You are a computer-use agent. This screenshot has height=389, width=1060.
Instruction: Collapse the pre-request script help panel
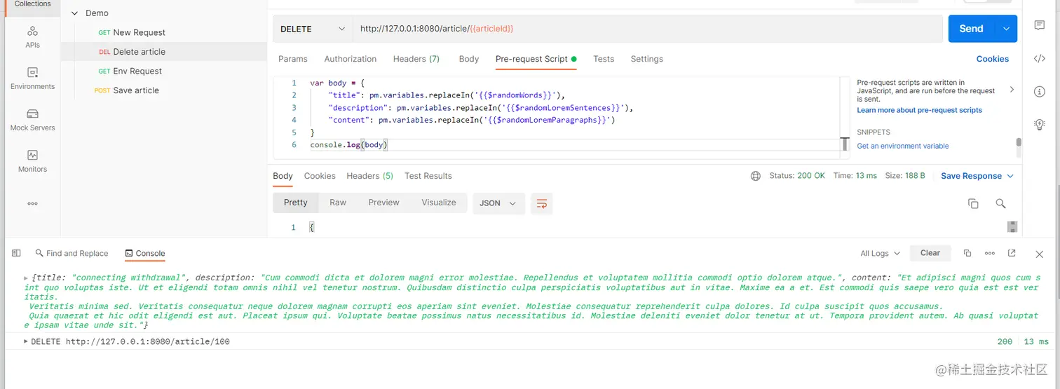(1011, 90)
